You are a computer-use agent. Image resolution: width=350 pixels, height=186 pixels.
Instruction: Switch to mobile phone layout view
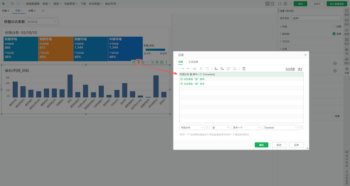coord(273,4)
